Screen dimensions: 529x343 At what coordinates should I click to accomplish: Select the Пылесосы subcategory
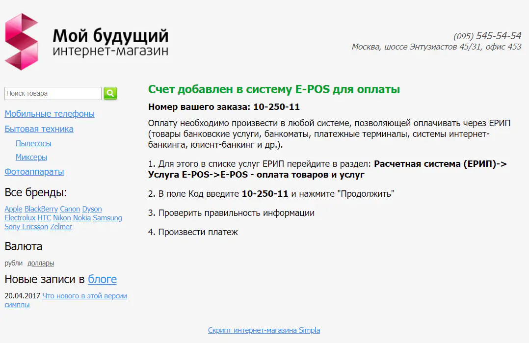[x=33, y=143]
